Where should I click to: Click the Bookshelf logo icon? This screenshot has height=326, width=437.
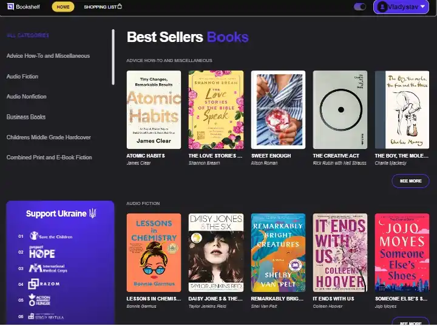[10, 7]
